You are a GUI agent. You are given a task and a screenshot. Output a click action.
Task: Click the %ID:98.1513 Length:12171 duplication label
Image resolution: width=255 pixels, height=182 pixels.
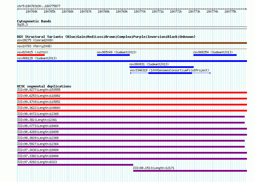(154, 168)
